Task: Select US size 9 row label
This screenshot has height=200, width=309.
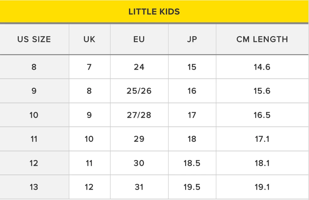Action: click(x=34, y=91)
